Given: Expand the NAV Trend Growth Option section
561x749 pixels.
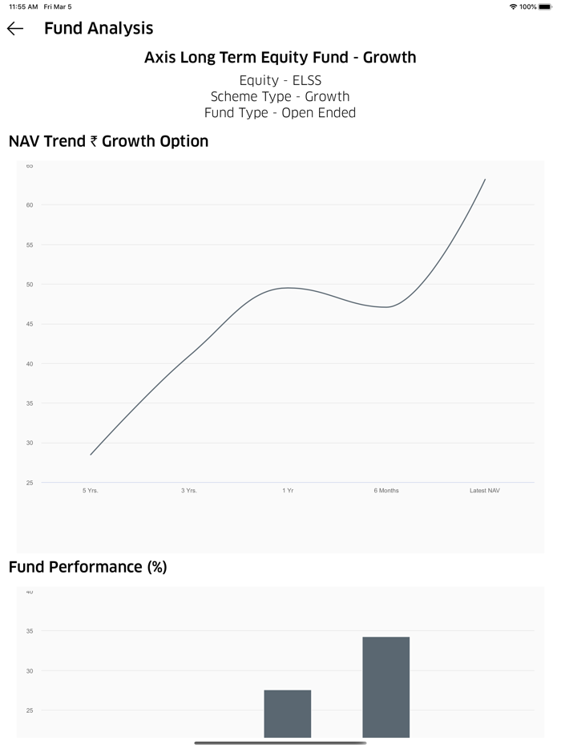Looking at the screenshot, I should click(107, 141).
